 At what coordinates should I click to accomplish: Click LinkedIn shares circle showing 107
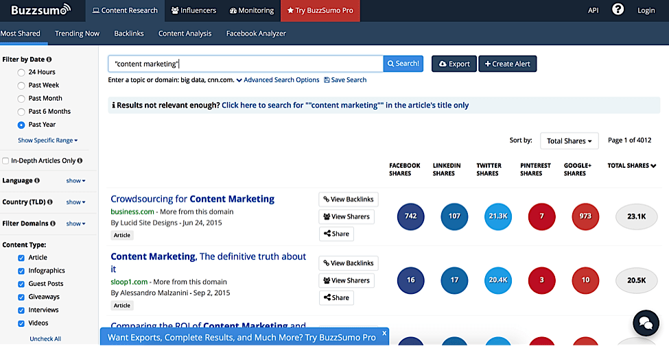coord(454,217)
